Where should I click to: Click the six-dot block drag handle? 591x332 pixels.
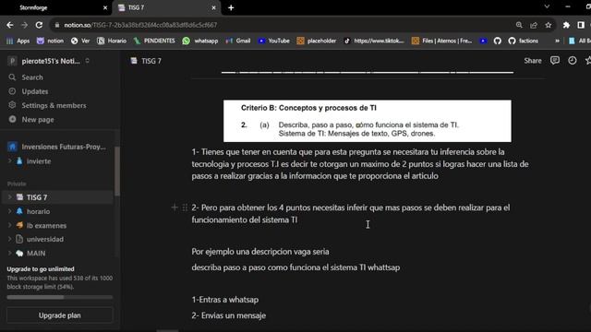coord(185,207)
